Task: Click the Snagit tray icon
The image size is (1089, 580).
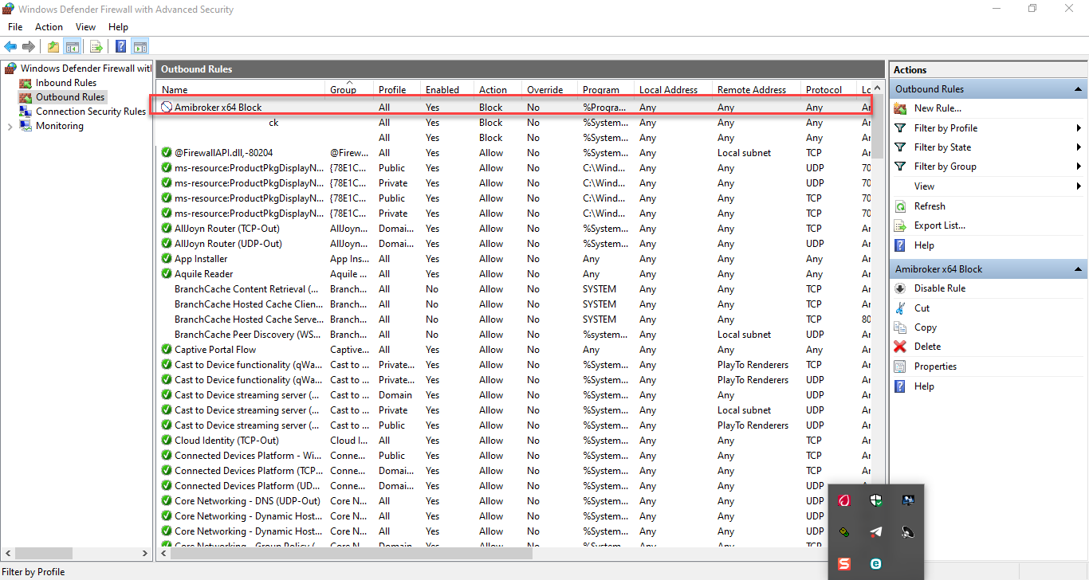Action: 843,564
